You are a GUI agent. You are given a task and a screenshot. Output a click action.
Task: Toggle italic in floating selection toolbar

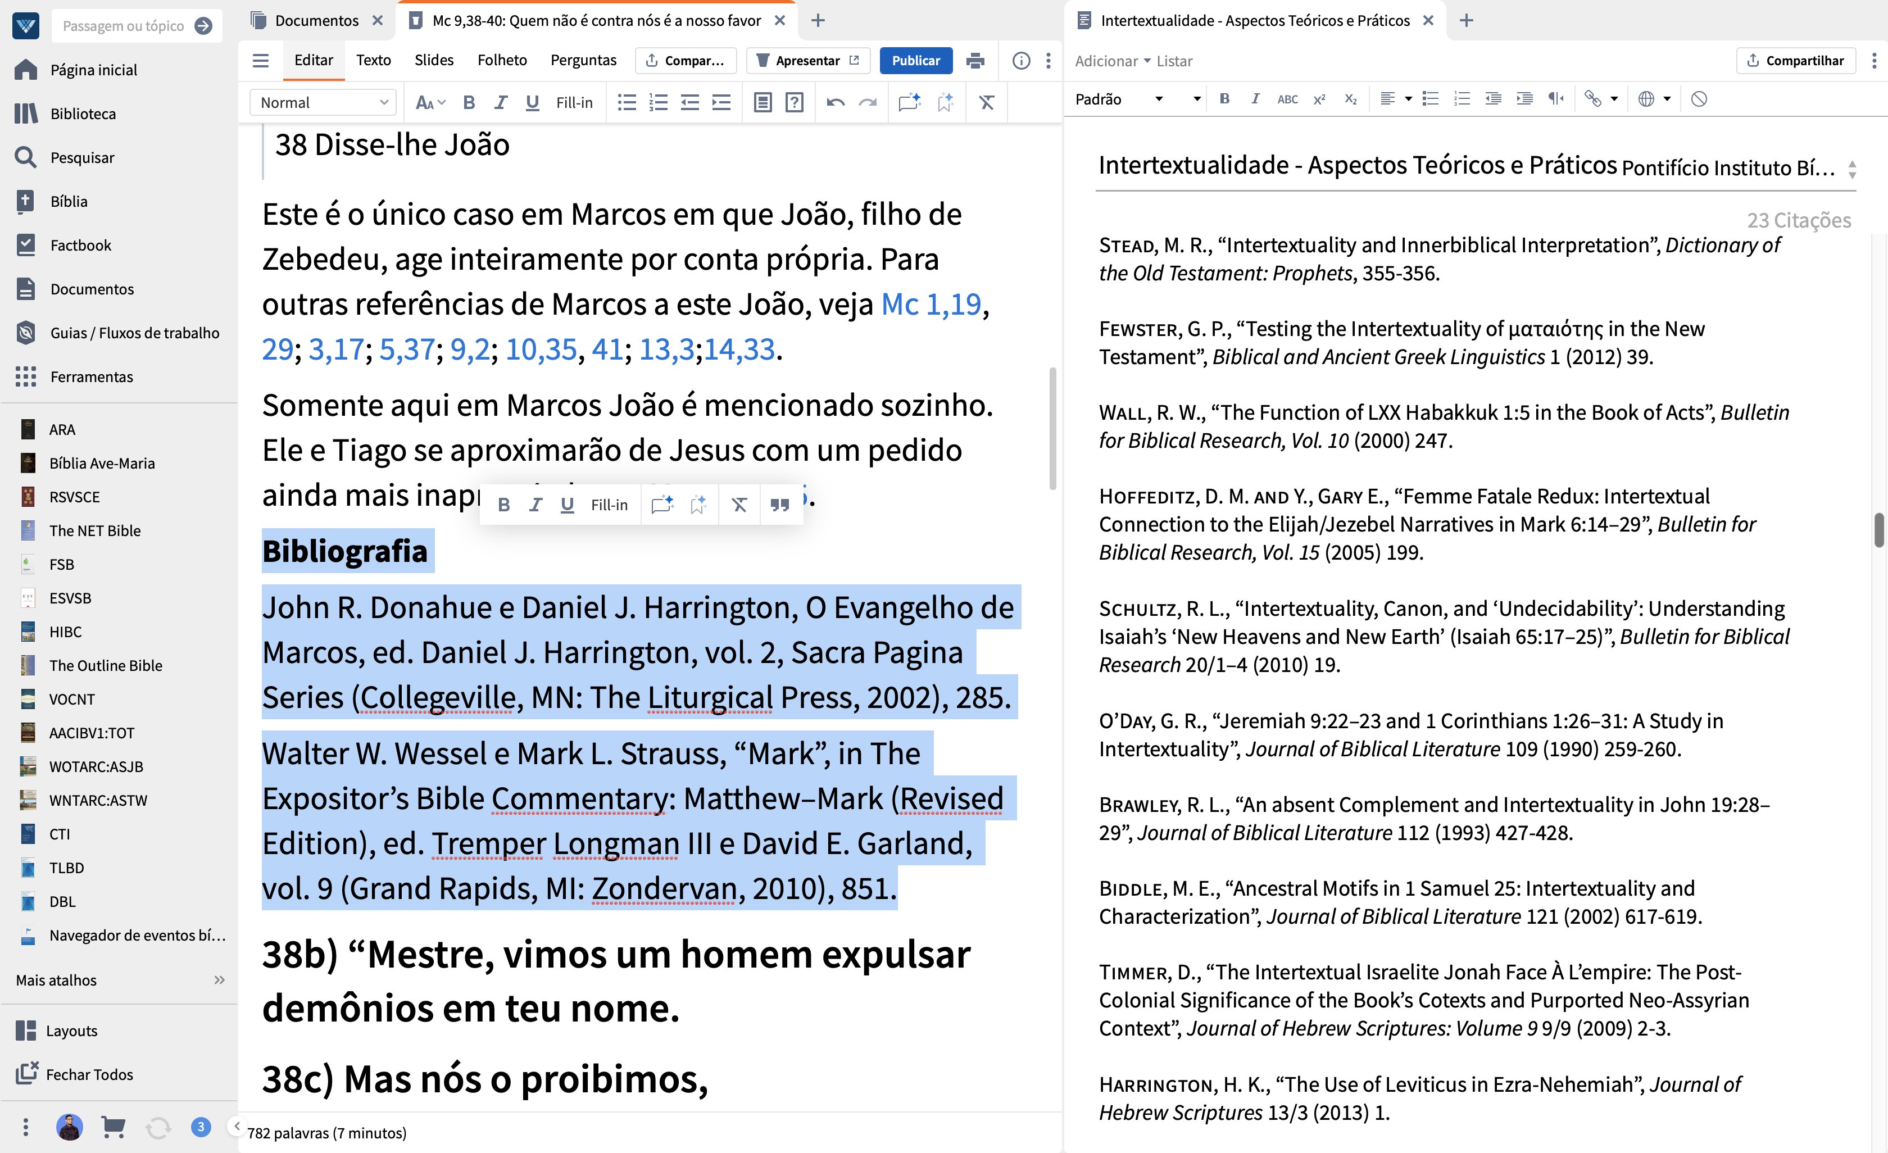click(535, 504)
